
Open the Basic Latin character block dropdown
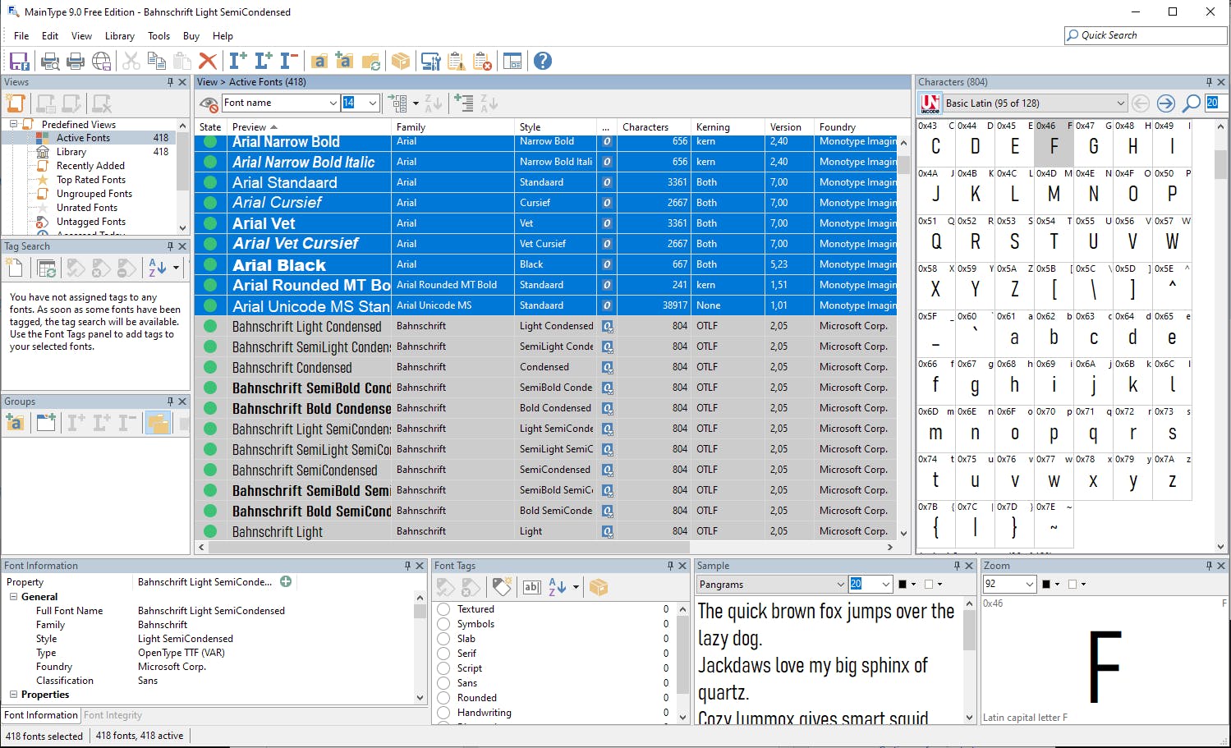1120,103
